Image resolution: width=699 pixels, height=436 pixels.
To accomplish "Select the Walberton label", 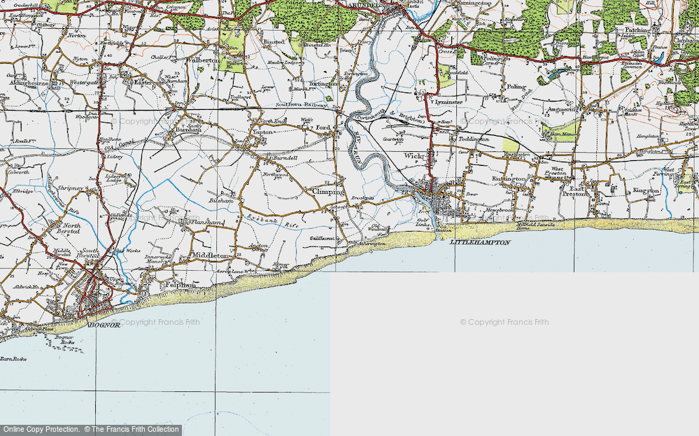I will pos(203,60).
